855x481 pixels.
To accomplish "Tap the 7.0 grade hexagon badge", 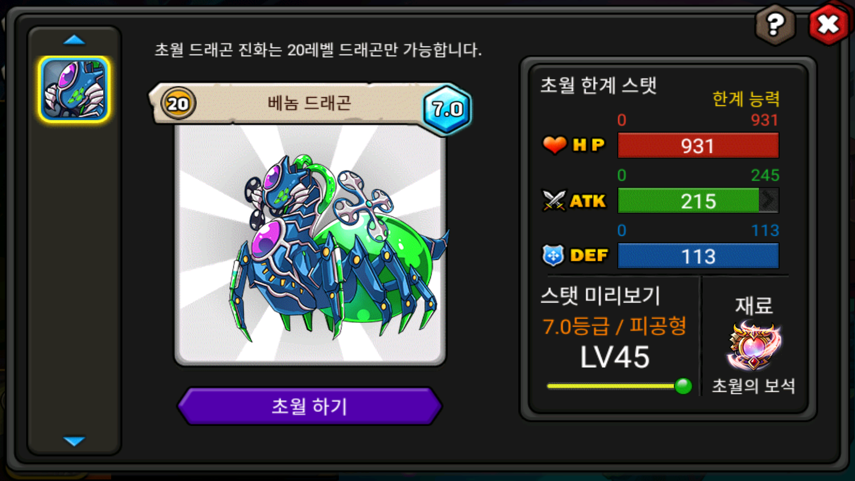I will point(447,109).
